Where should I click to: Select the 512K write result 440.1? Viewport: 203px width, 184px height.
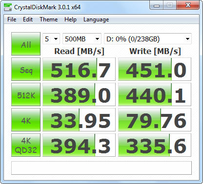click(x=155, y=94)
